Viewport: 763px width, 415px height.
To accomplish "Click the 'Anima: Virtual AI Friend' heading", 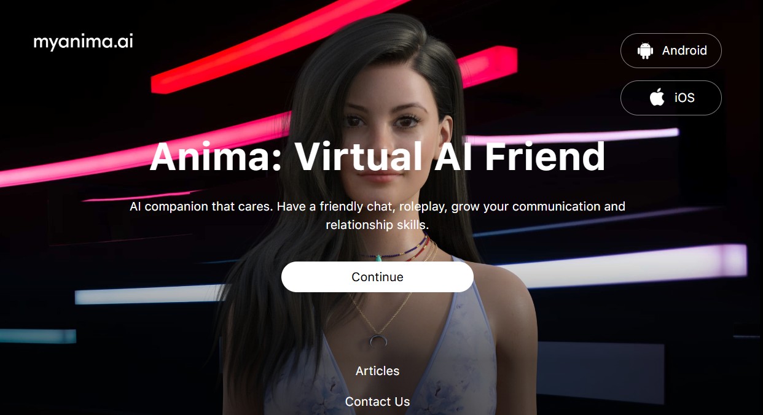I will [377, 157].
